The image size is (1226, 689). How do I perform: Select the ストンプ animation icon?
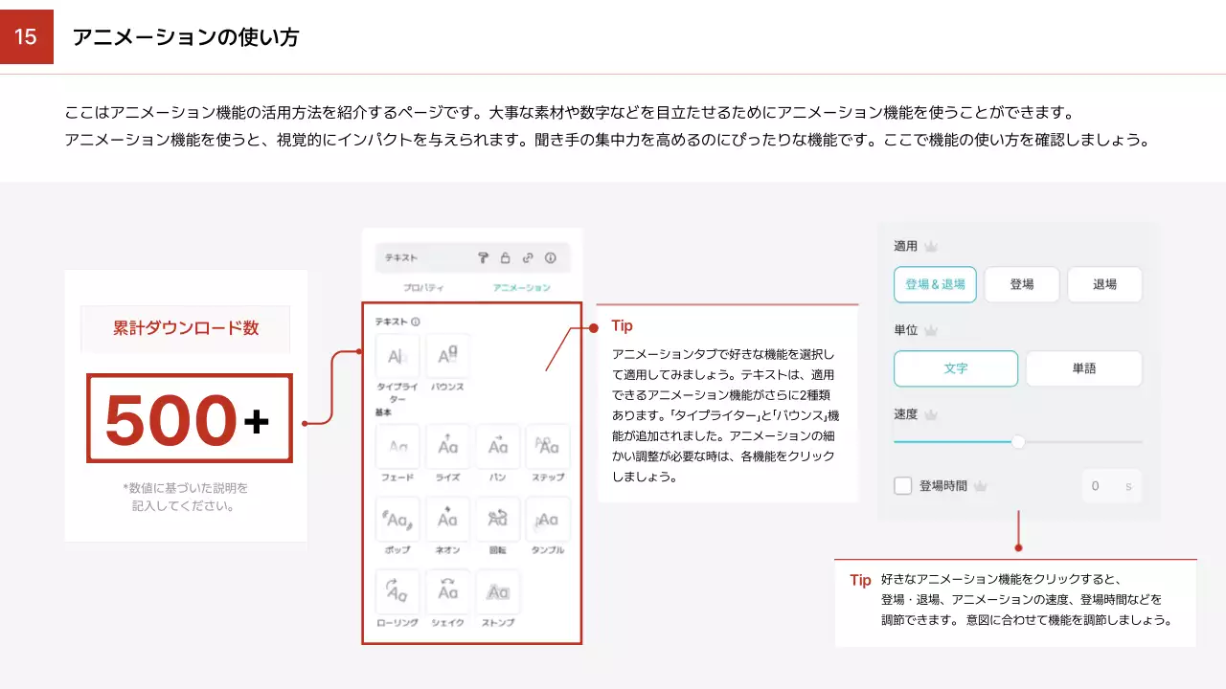point(497,593)
